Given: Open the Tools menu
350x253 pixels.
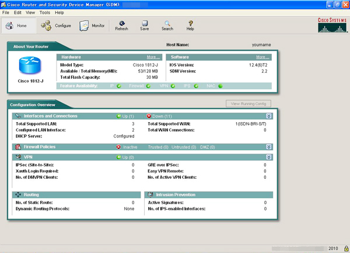Looking at the screenshot, I should tap(45, 12).
